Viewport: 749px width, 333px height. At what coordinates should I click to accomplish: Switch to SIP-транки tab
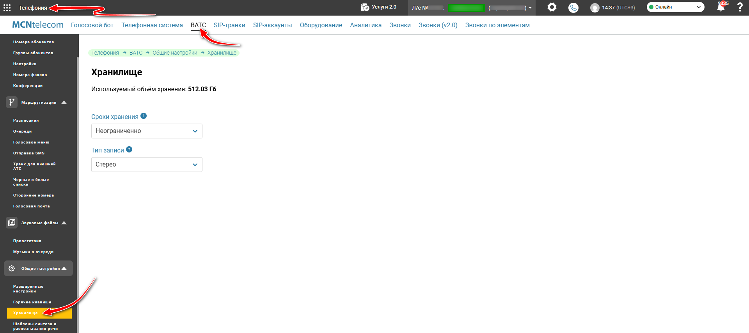[x=229, y=25]
